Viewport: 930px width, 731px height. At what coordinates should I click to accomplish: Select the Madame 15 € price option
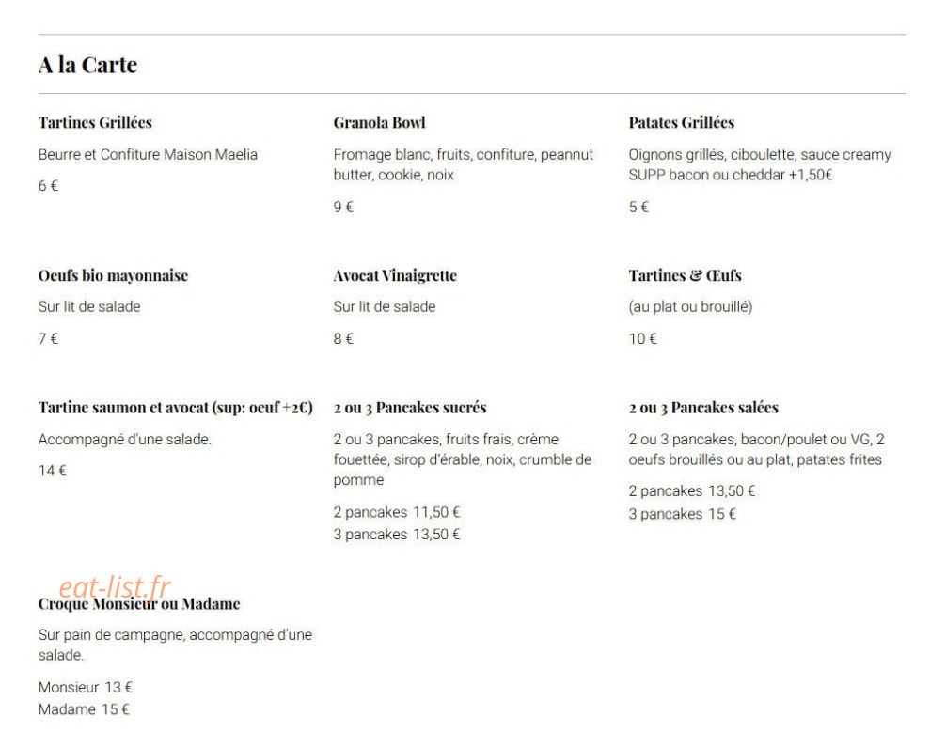84,709
